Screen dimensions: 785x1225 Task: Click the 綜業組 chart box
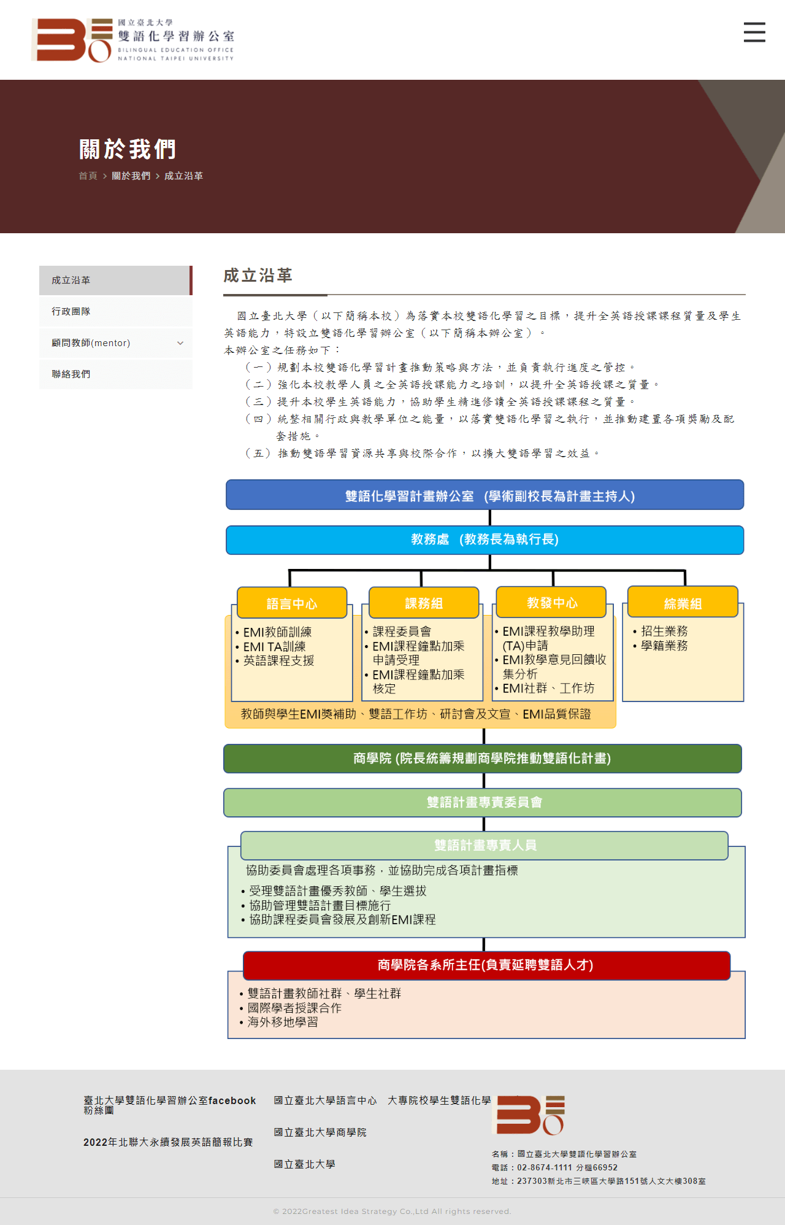click(x=683, y=602)
